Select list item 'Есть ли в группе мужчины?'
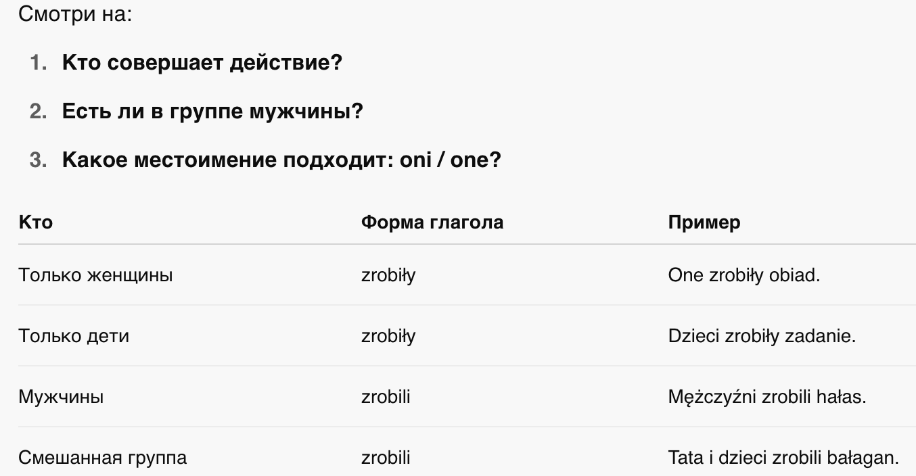Viewport: 916px width, 476px height. pyautogui.click(x=212, y=112)
